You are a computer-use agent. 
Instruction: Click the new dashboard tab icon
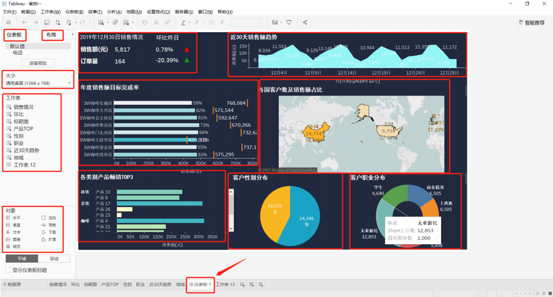click(251, 284)
